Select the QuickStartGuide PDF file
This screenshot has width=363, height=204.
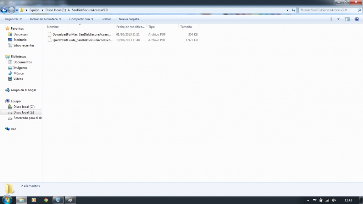coord(82,40)
